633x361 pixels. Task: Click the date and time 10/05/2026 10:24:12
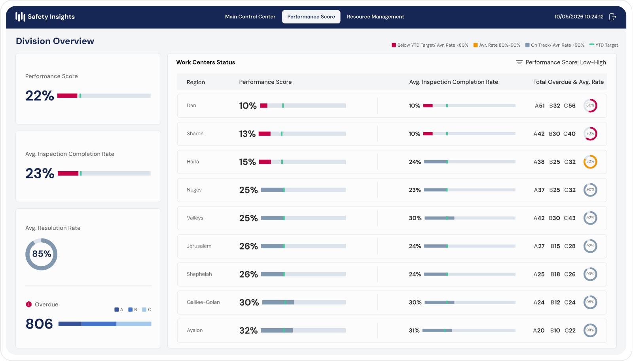(579, 17)
